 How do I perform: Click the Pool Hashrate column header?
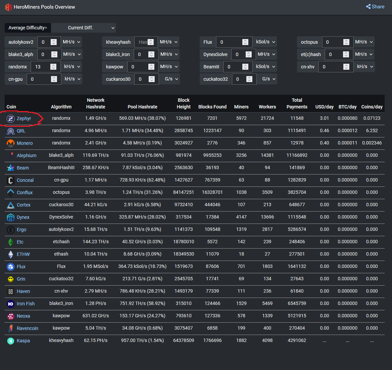[143, 107]
